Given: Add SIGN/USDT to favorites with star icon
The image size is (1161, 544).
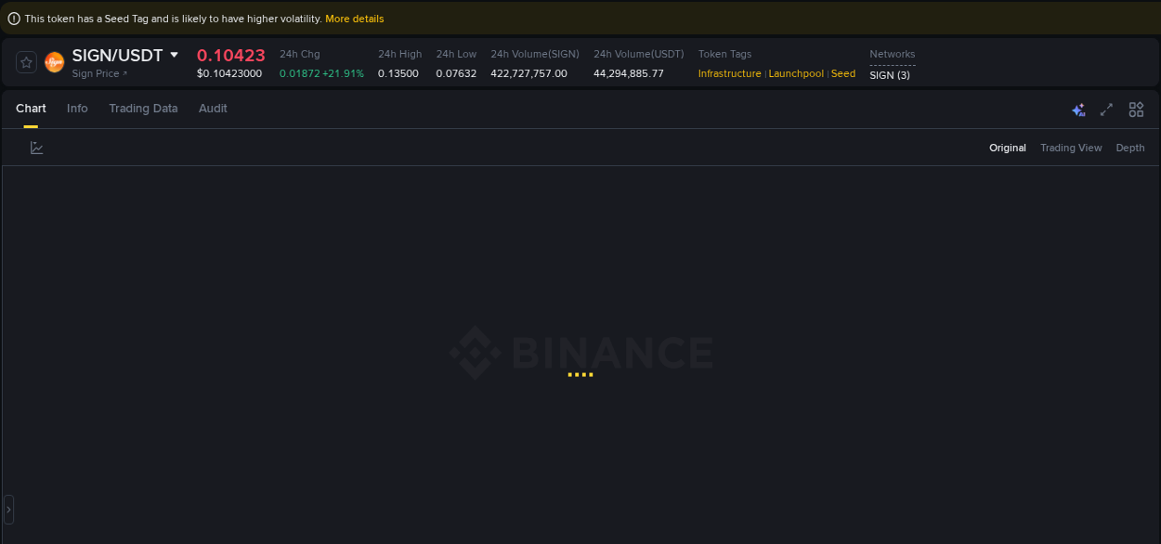Looking at the screenshot, I should (25, 61).
